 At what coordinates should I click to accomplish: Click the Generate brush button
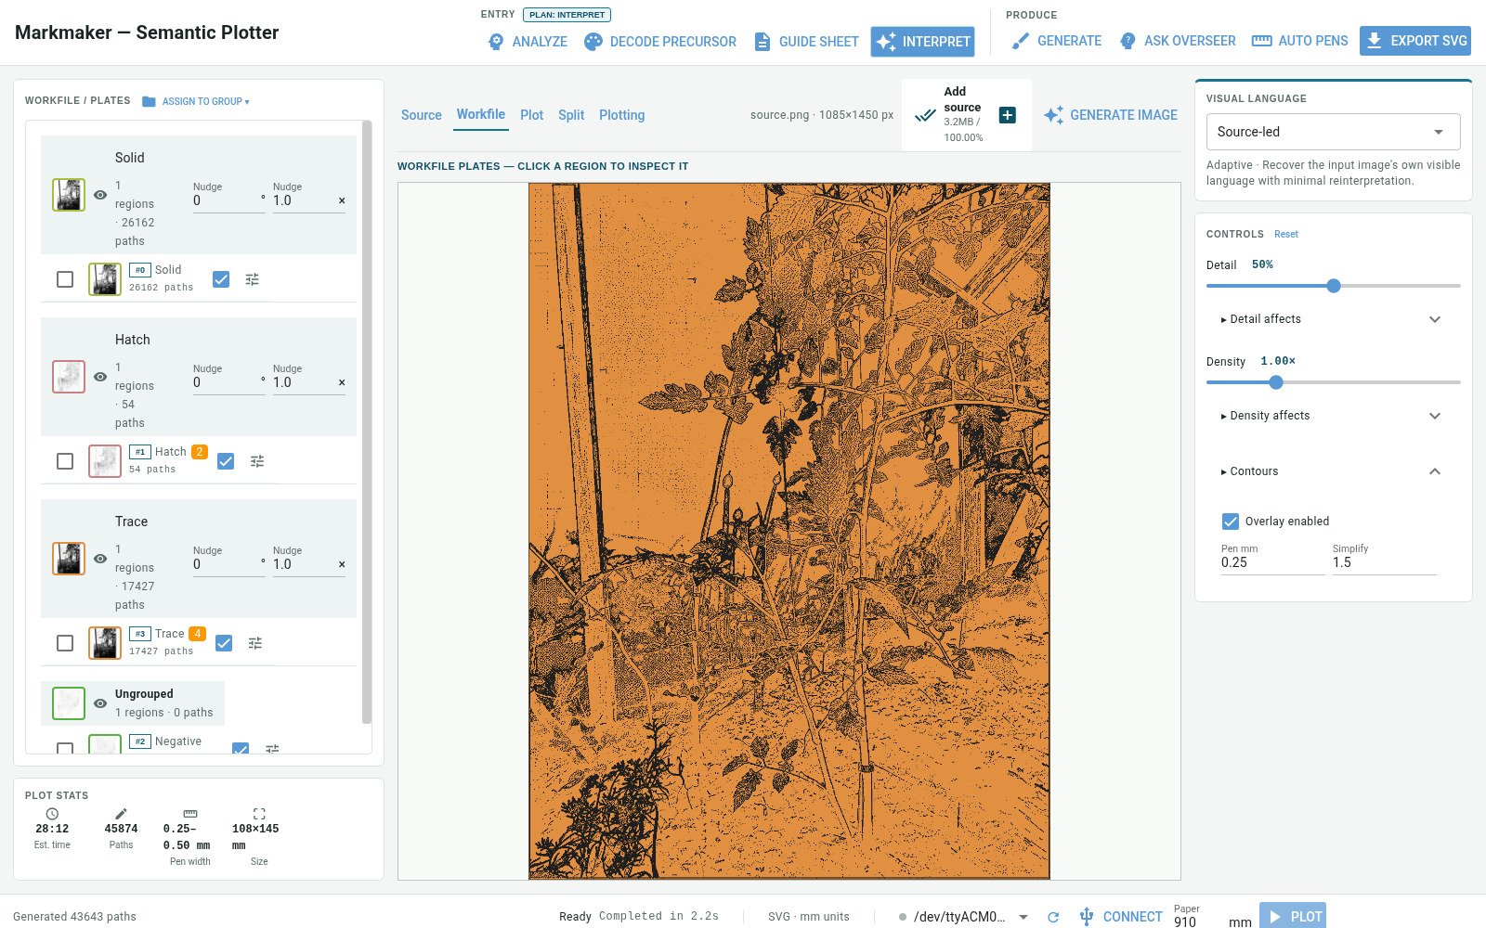point(1057,41)
